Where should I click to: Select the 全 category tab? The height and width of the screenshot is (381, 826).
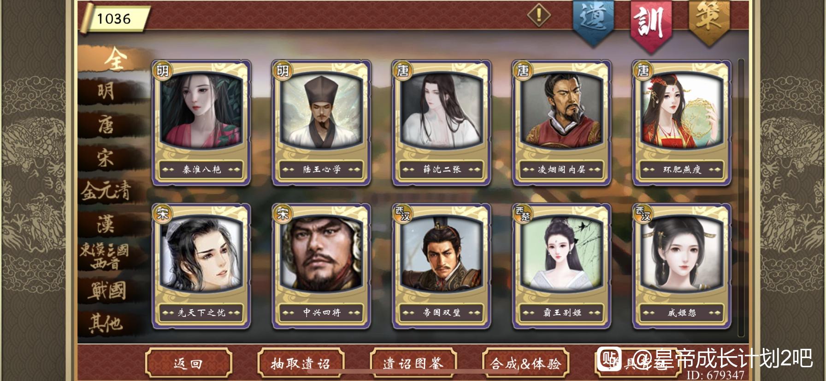[x=113, y=59]
